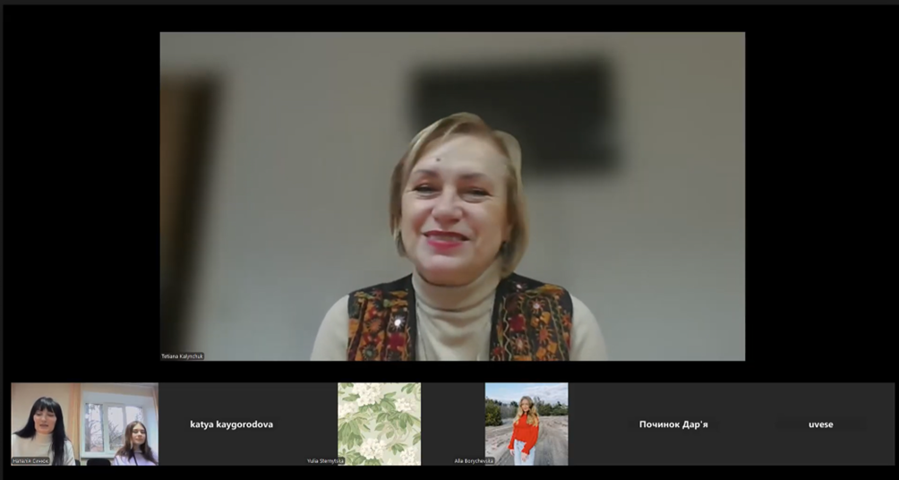
Task: Pick the uvese participant tile
Action: tap(820, 424)
